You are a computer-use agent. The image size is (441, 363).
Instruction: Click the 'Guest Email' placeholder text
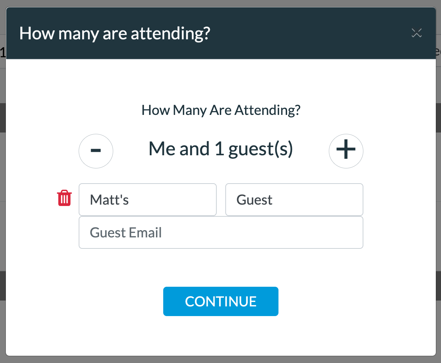click(126, 233)
